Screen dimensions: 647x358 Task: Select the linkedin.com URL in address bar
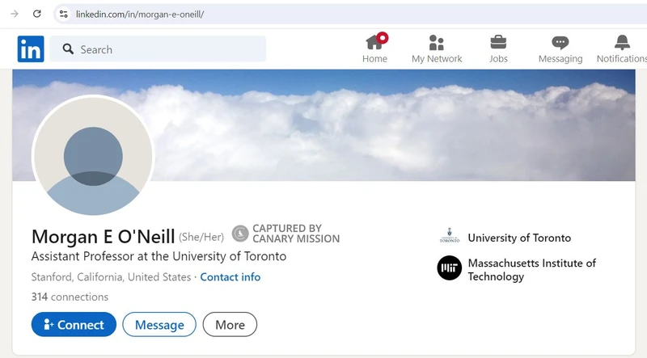(140, 15)
